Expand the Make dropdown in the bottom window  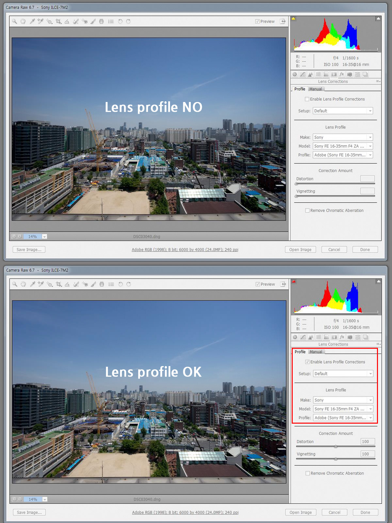click(343, 400)
